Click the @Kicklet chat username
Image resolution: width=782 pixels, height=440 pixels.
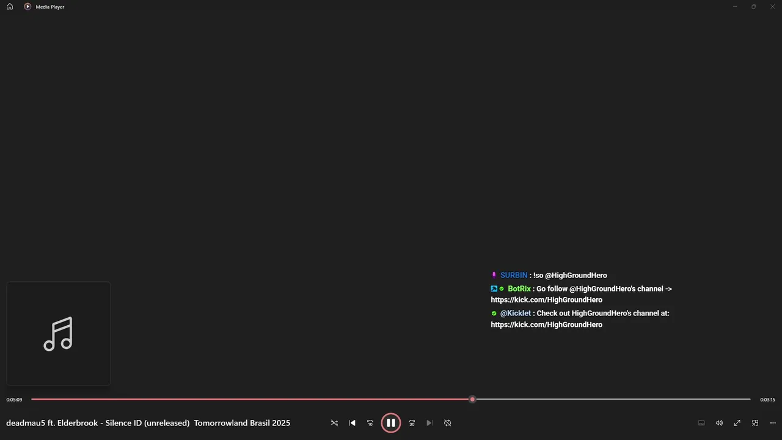point(516,313)
